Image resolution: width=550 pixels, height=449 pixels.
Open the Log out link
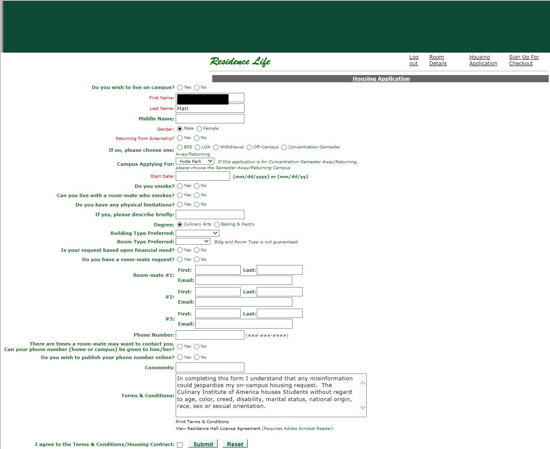[414, 60]
